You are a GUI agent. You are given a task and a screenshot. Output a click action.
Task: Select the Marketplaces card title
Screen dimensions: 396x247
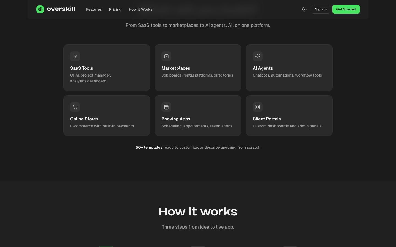(176, 68)
